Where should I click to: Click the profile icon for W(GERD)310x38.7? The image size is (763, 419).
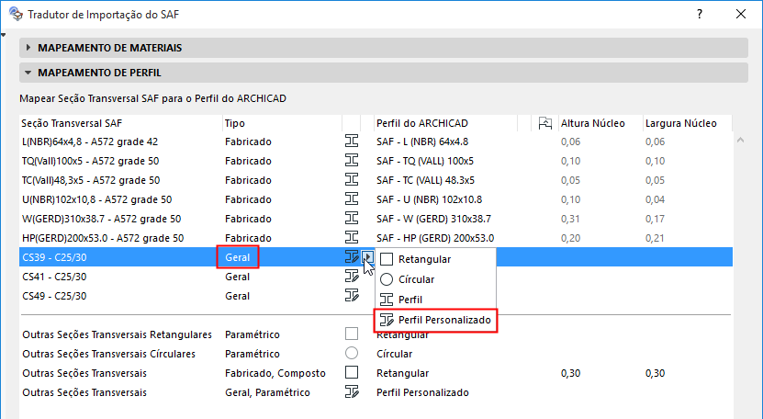click(x=351, y=219)
